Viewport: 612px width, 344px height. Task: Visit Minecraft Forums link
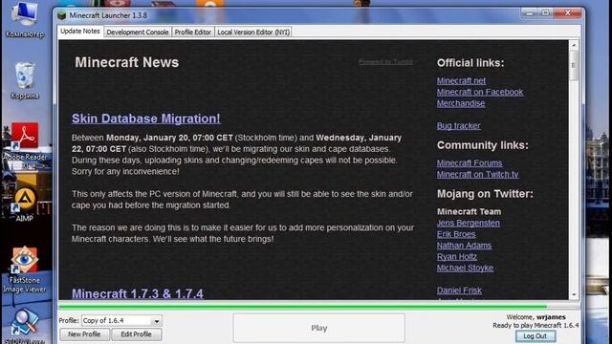(470, 163)
